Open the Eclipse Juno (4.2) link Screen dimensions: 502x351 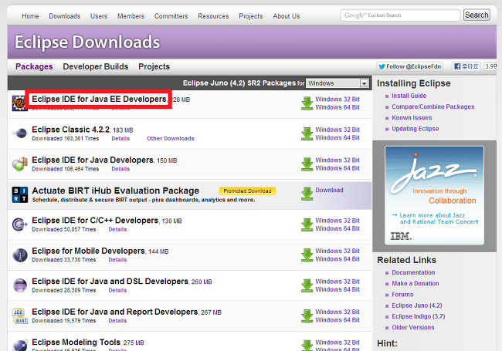[417, 305]
